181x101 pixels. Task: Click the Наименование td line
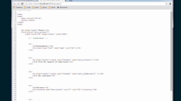click(x=43, y=46)
